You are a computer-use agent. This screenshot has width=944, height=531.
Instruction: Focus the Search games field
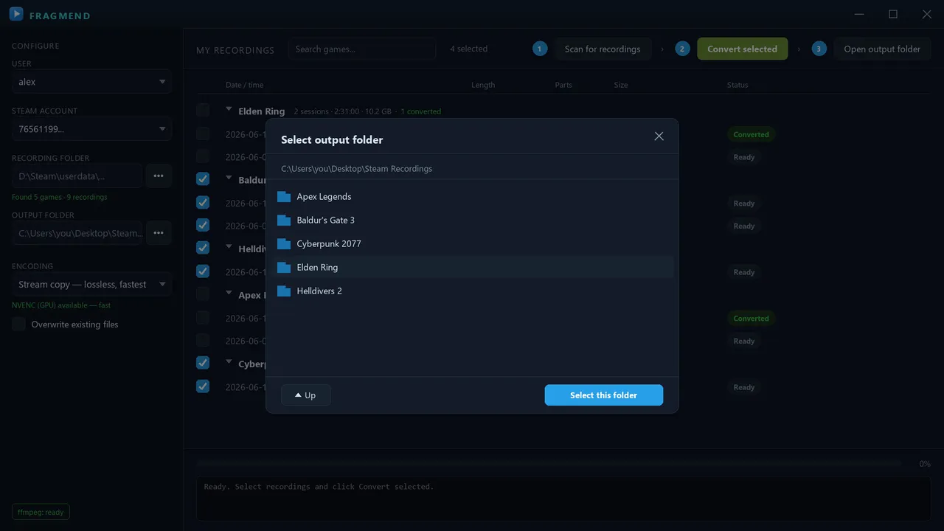pyautogui.click(x=361, y=49)
